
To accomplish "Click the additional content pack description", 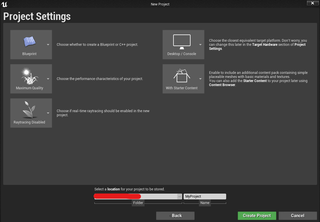I will [x=258, y=79].
